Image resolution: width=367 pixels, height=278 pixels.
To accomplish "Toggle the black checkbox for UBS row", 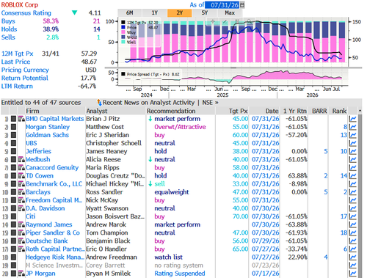I will tap(13, 143).
